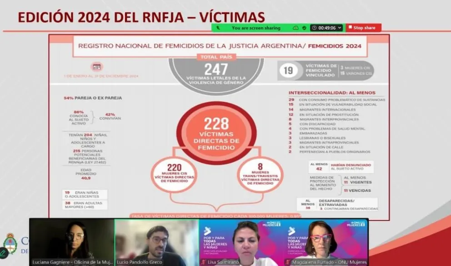Click muted mic icon beside Magdalena's name

287,262
